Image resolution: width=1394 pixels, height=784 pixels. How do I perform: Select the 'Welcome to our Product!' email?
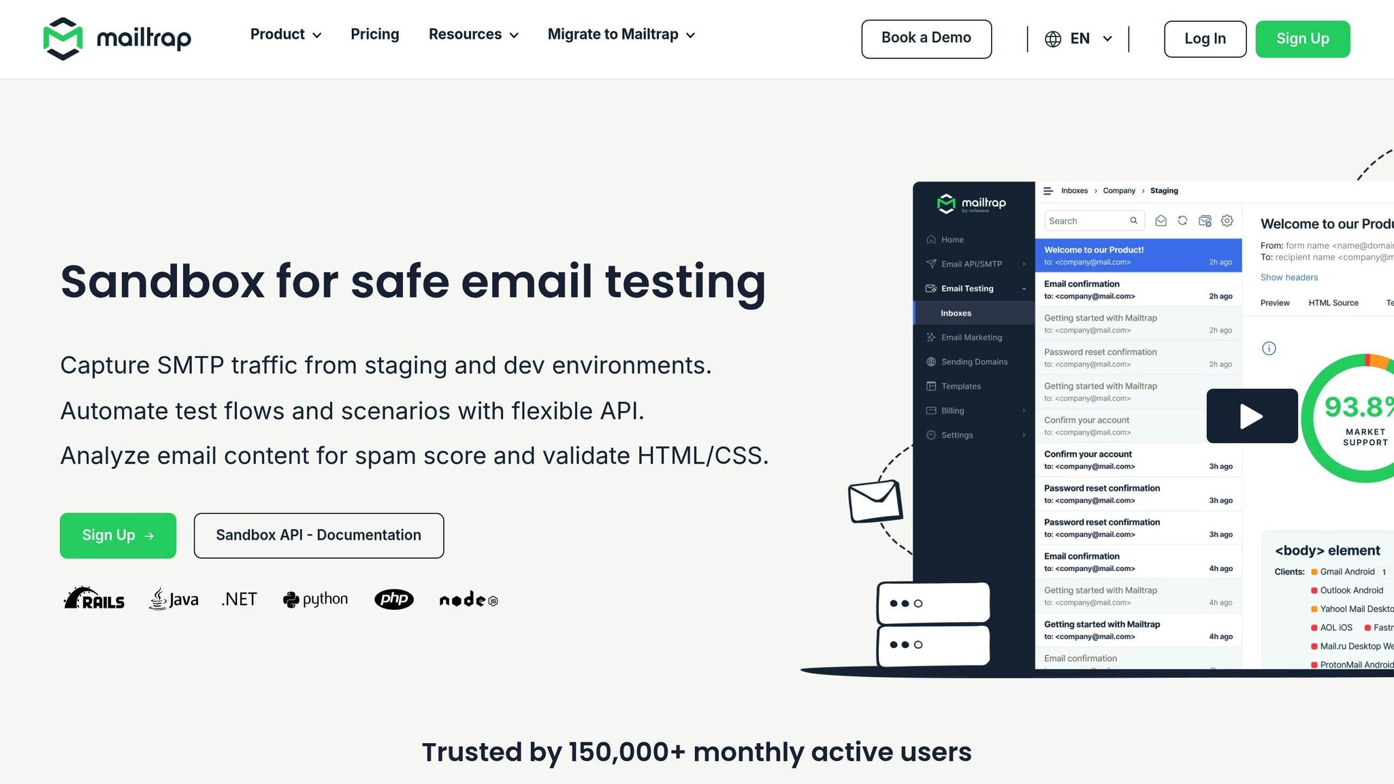(x=1138, y=256)
